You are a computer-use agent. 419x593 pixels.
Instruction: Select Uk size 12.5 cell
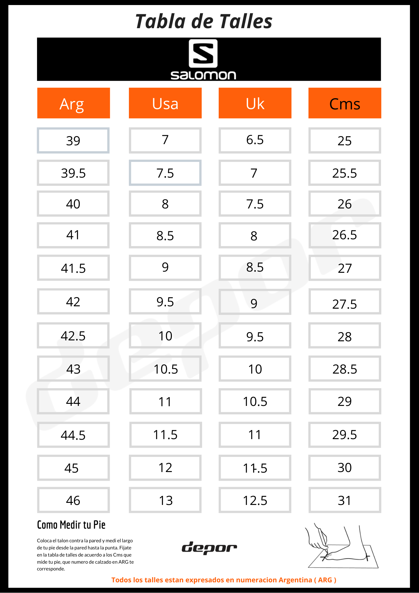pyautogui.click(x=255, y=500)
